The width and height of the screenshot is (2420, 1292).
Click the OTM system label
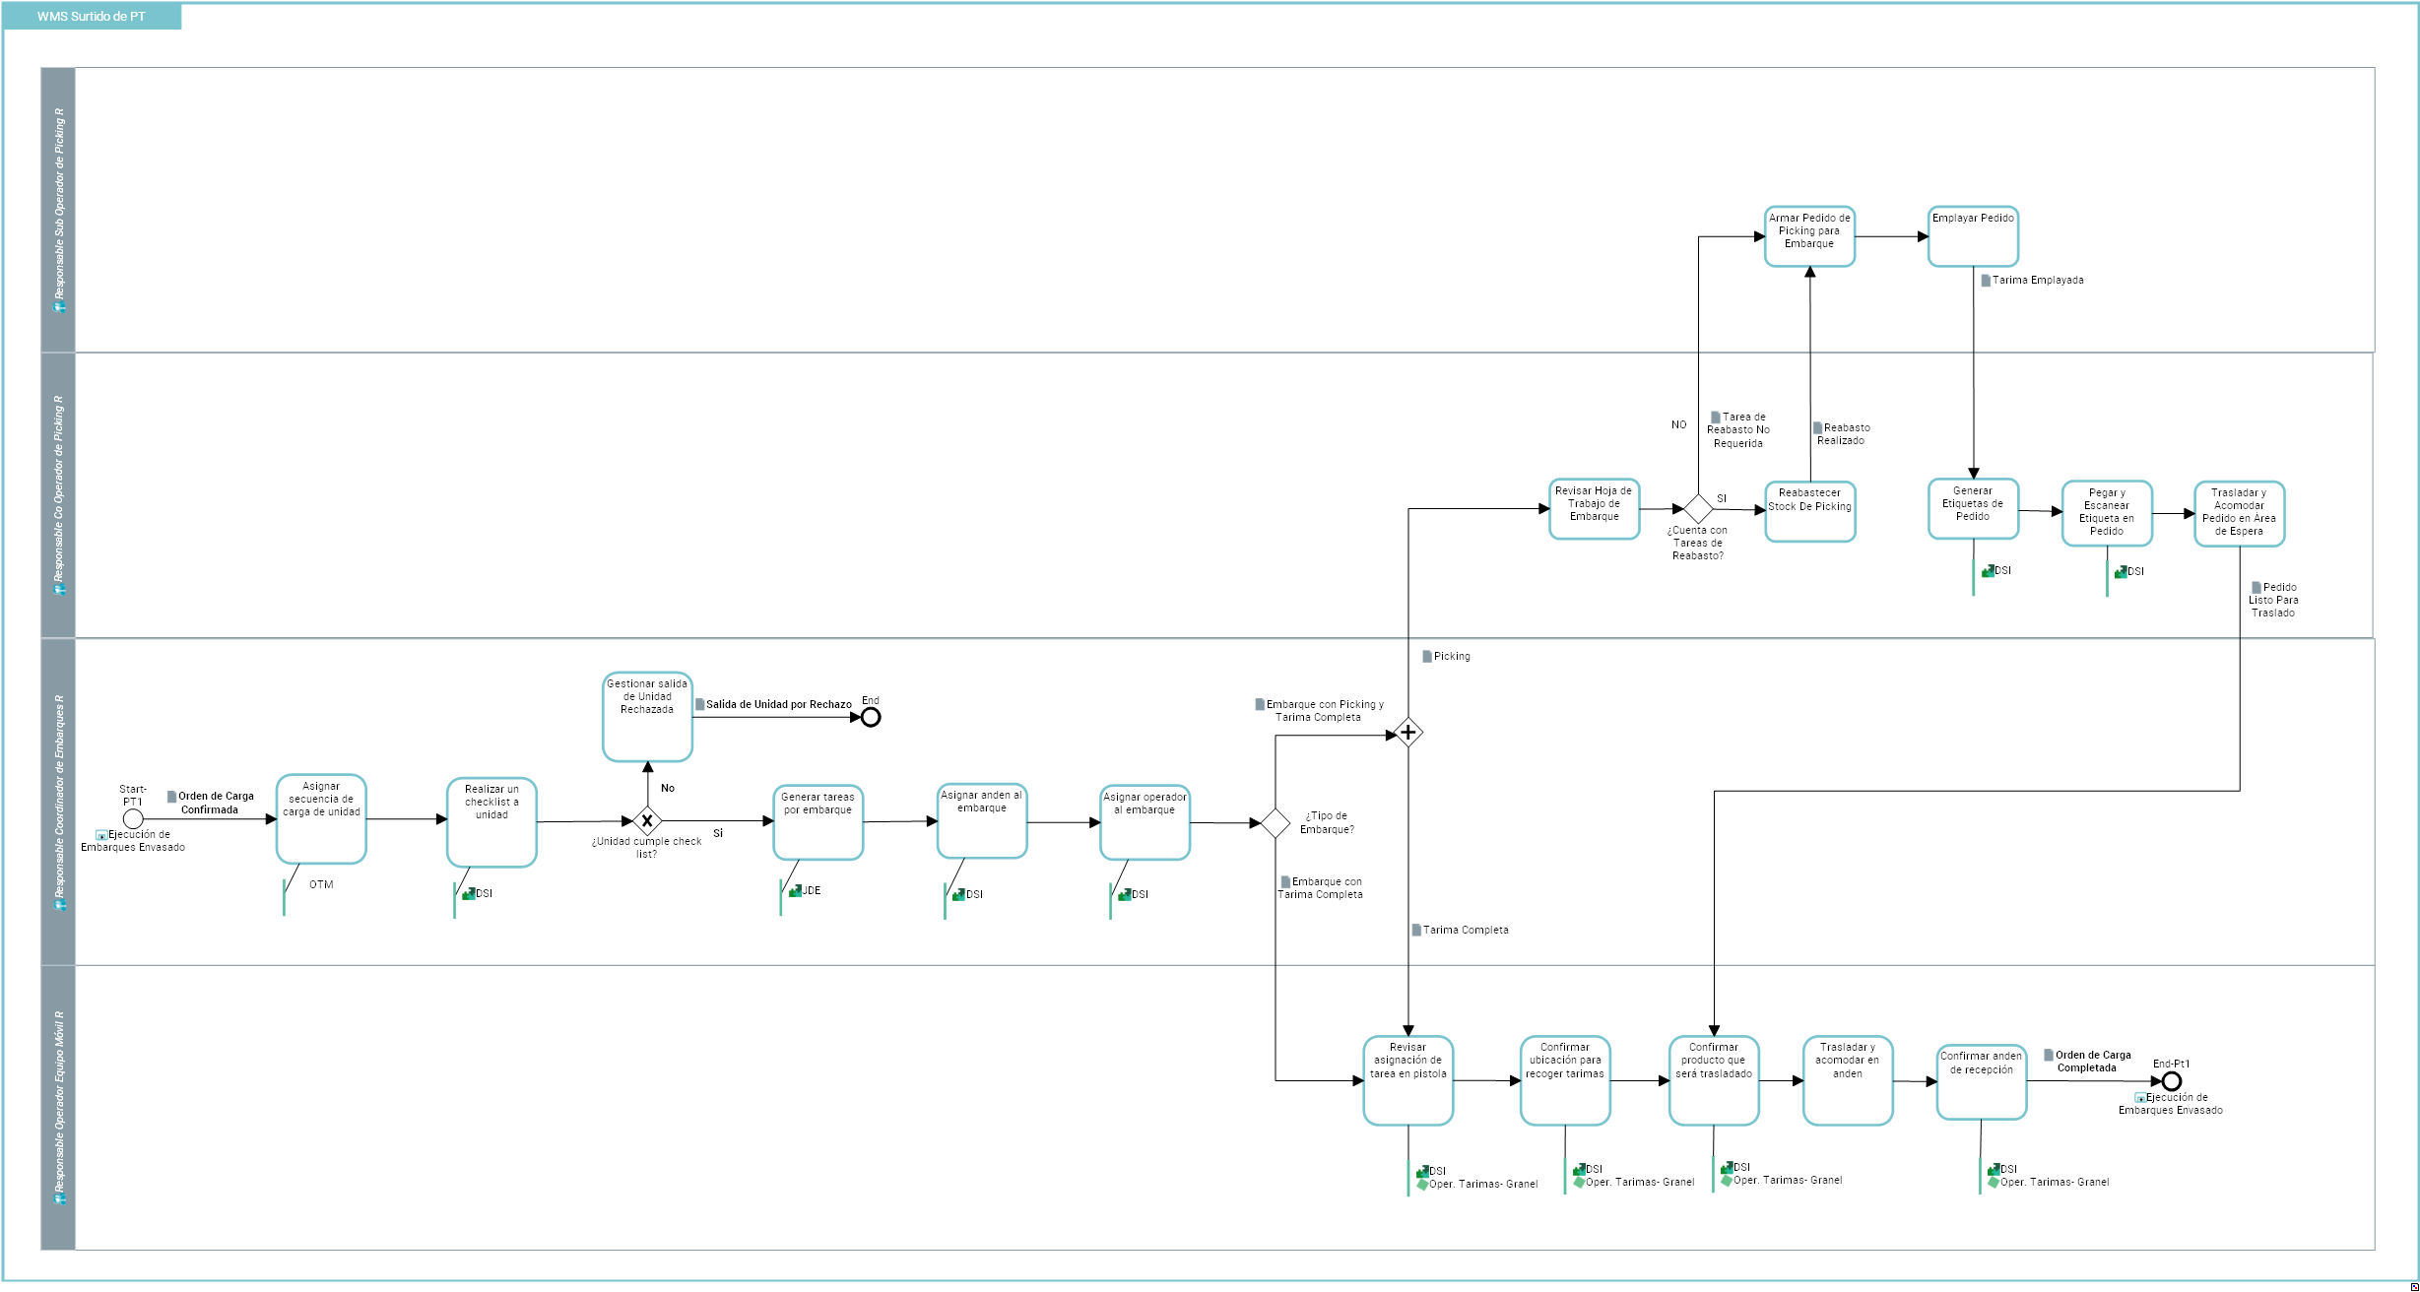click(x=321, y=884)
